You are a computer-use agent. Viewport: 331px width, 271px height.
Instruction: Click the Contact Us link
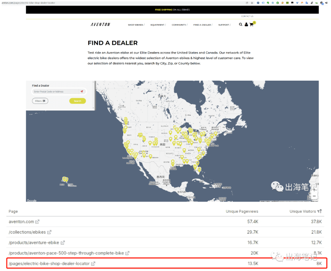[x=247, y=16]
